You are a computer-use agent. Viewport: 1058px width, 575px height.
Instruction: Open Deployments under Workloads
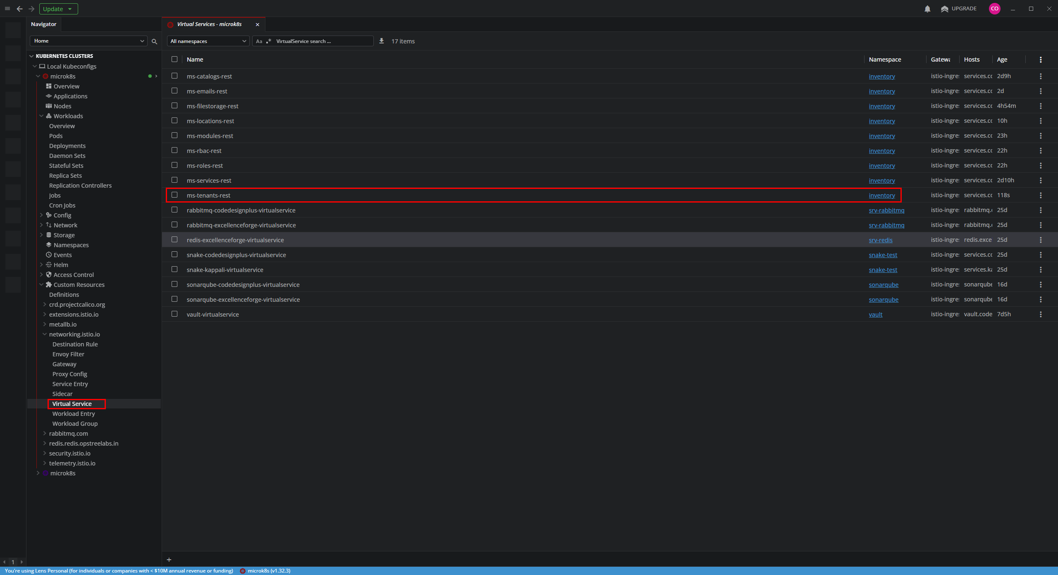click(x=67, y=146)
